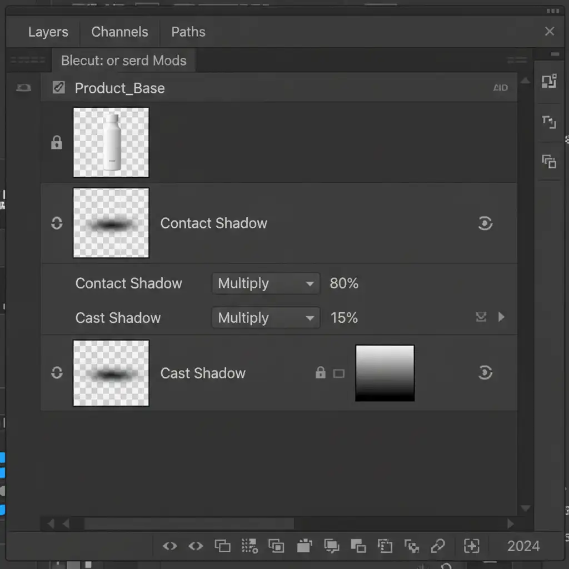
Task: Expand the arrow right of Cast Shadow 15%
Action: 501,317
